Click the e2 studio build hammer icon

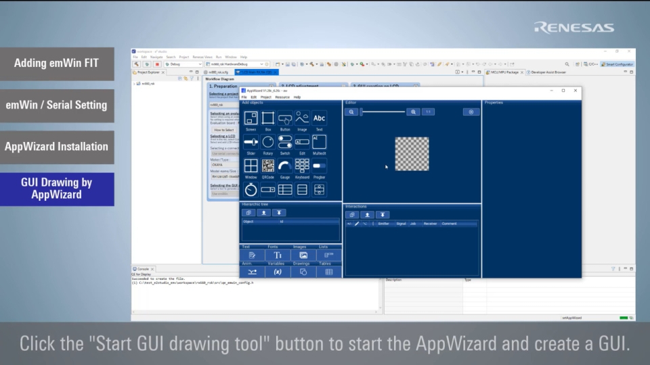136,64
